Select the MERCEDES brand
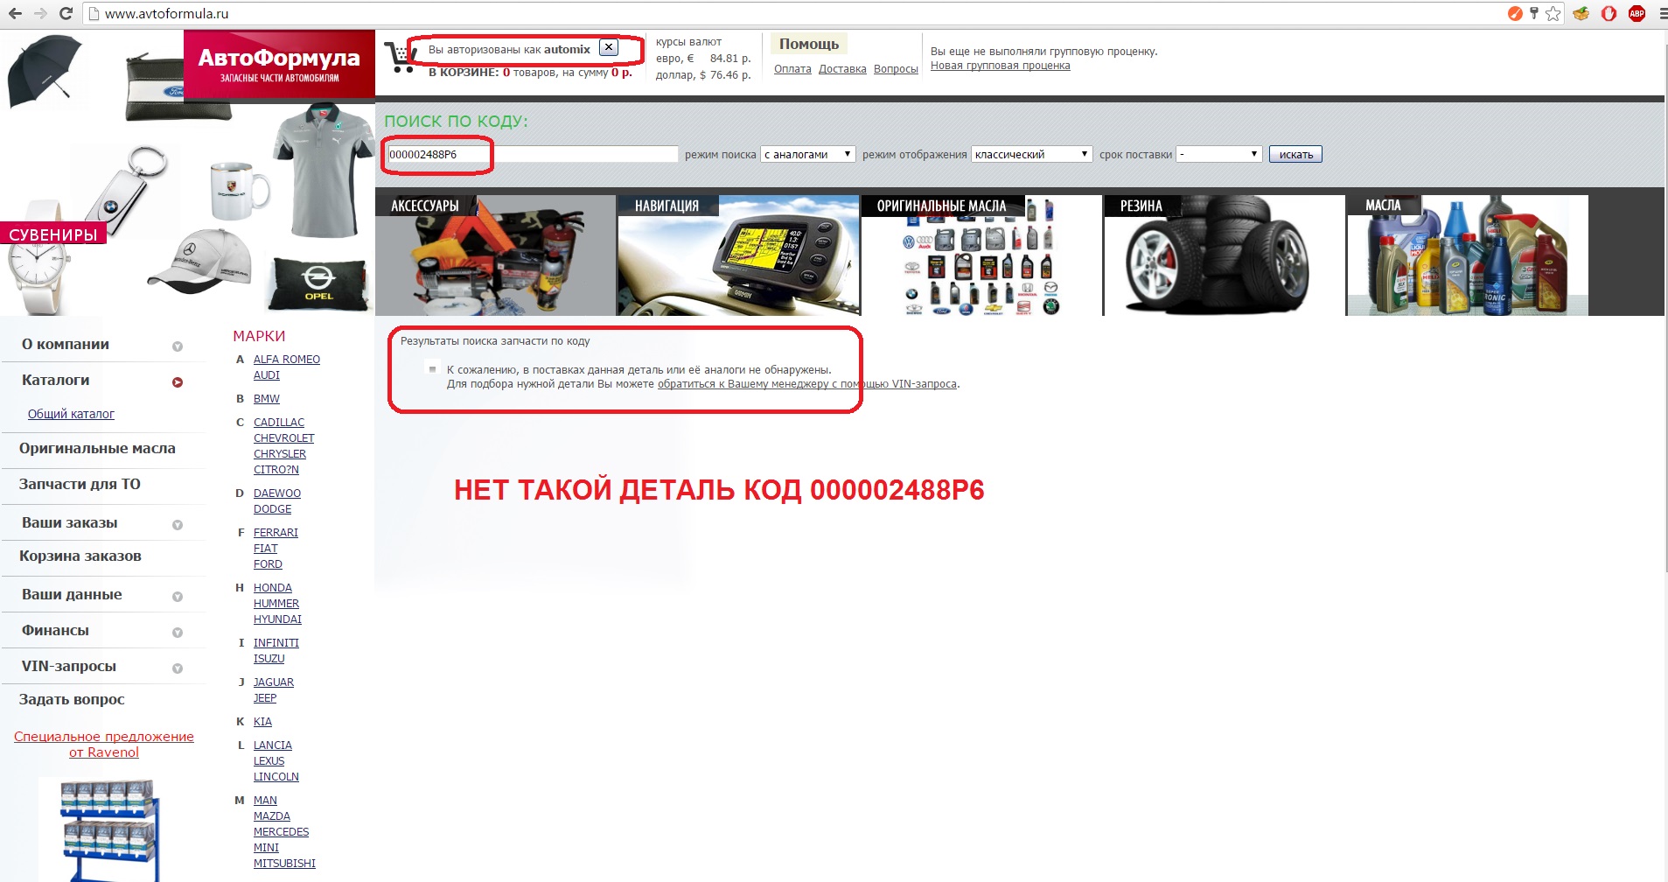Screen dimensions: 1668x882 282,832
